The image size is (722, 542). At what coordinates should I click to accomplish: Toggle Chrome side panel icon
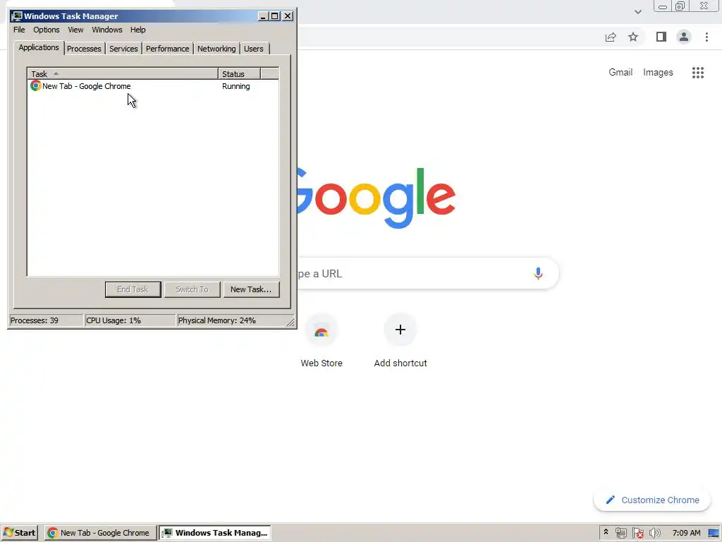[x=661, y=37]
